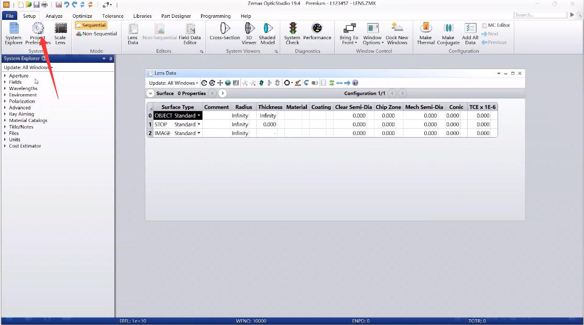Expand the Surface 0 Properties panel
The image size is (584, 325).
click(150, 93)
